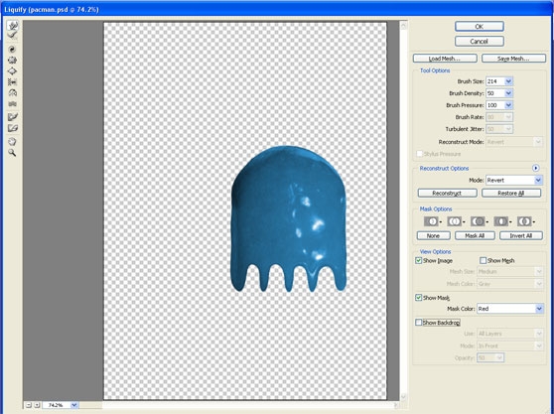Viewport: 554px width, 414px height.
Task: Zoom in with the plus button
Action: click(37, 405)
